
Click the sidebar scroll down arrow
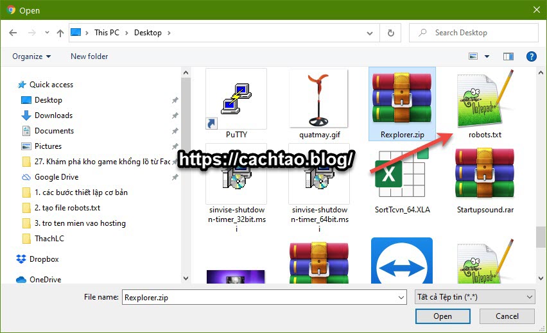pyautogui.click(x=186, y=278)
